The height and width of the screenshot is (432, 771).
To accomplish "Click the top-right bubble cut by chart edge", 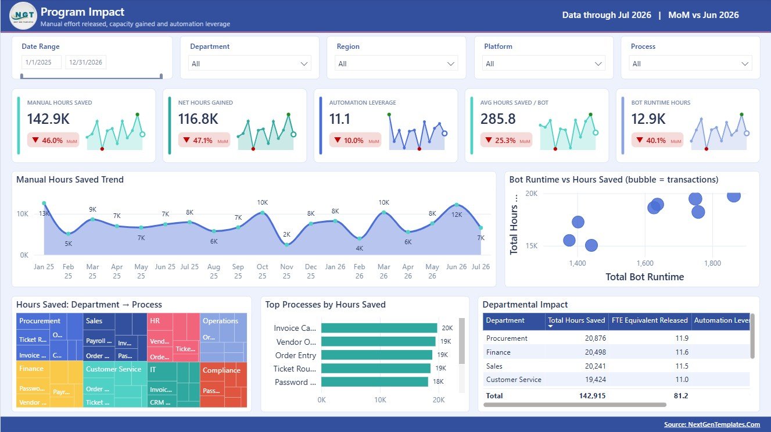I will (734, 196).
